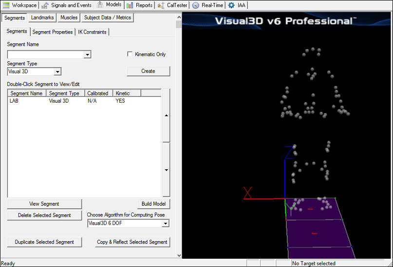Expand the Segment Name dropdown
Screen dimensions: 393x267
(87, 54)
